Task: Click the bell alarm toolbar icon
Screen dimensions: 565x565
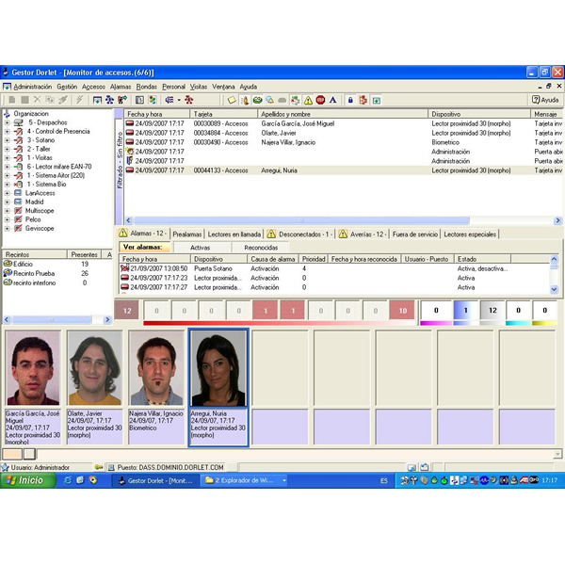Action: pyautogui.click(x=270, y=100)
